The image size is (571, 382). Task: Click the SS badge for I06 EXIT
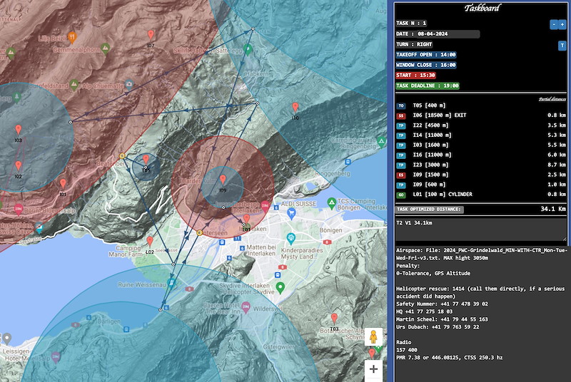(x=401, y=116)
